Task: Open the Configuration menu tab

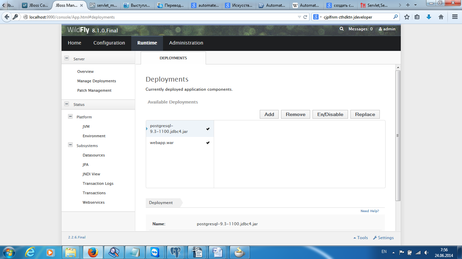Action: [109, 43]
